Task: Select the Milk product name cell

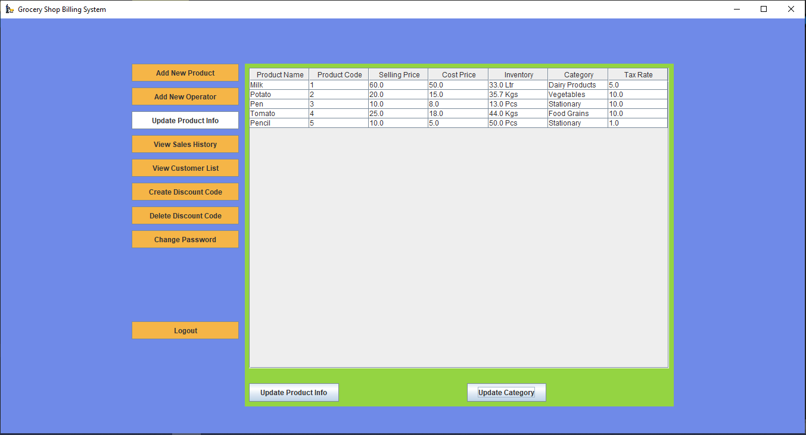Action: [x=279, y=85]
